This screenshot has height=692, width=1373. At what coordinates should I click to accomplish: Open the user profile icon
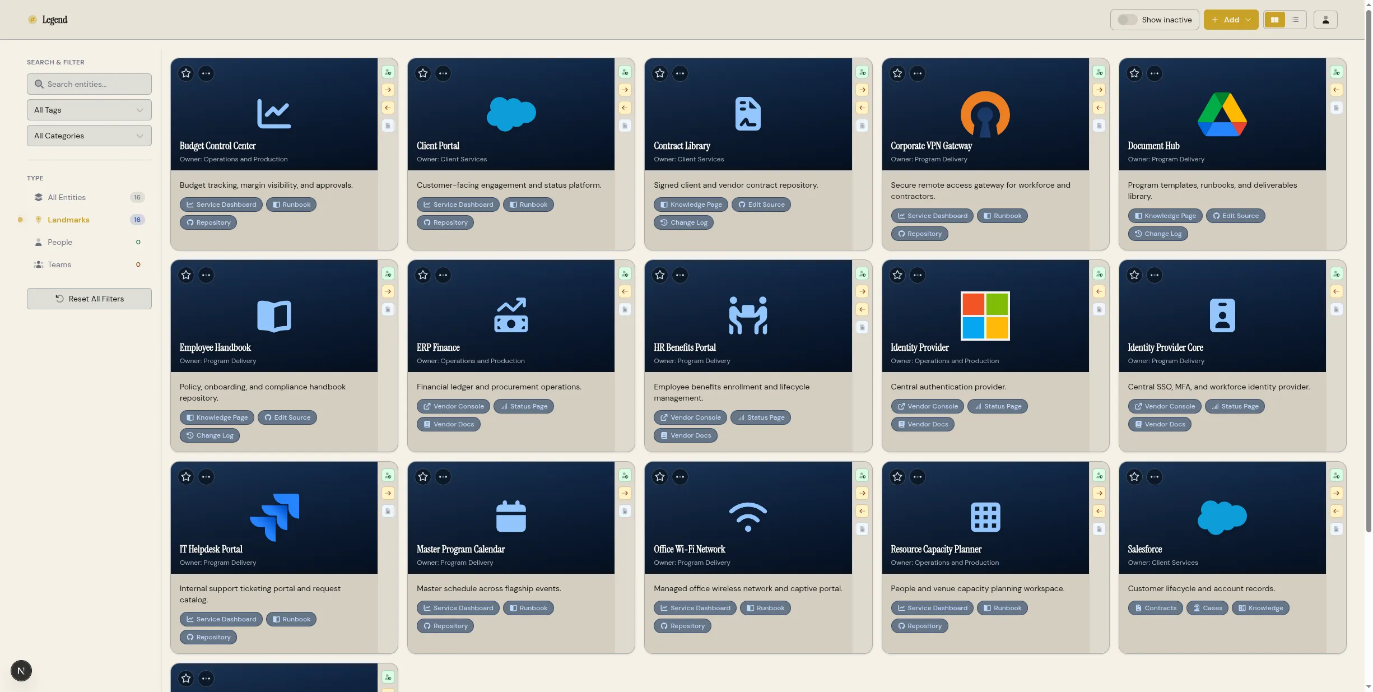[x=1325, y=20]
